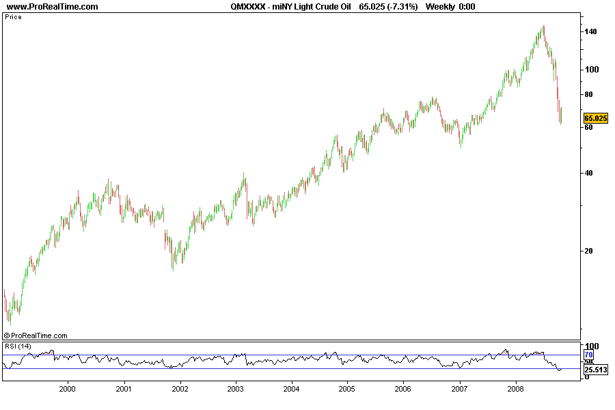Click the 100 label on price axis
Image resolution: width=615 pixels, height=410 pixels.
(x=592, y=70)
